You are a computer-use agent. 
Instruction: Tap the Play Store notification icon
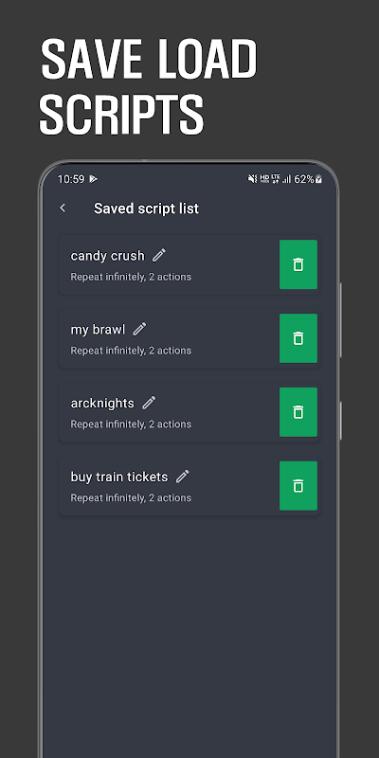pyautogui.click(x=93, y=179)
